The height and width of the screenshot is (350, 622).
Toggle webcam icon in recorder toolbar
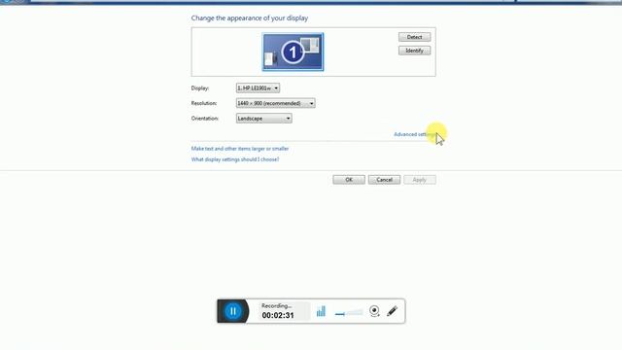[x=374, y=311]
